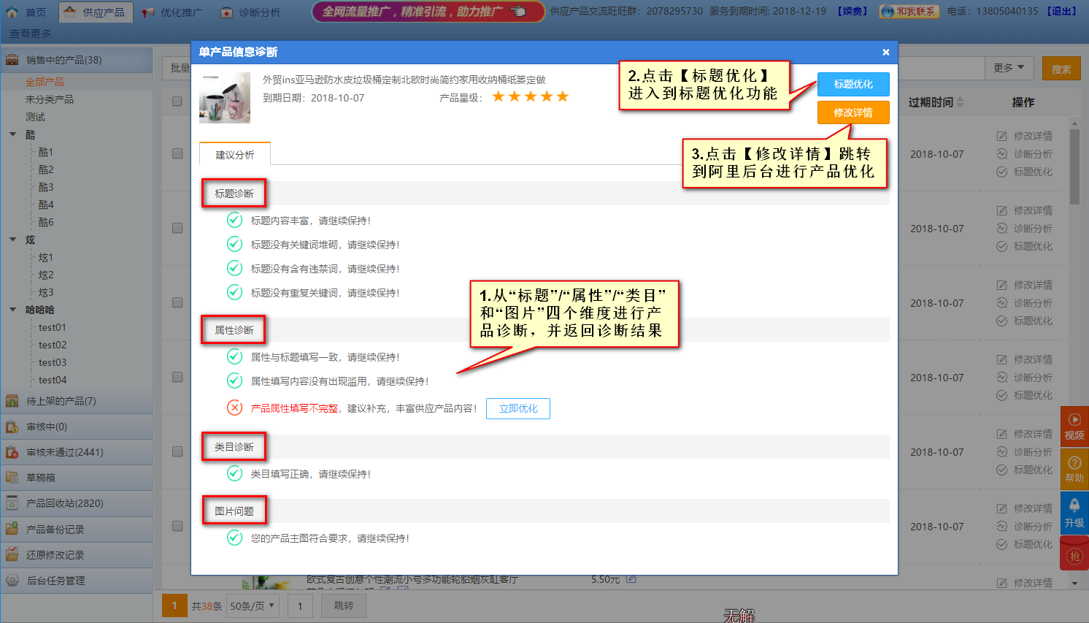Open the 帮助 help icon
Screen dimensions: 1089x623
click(x=1074, y=468)
